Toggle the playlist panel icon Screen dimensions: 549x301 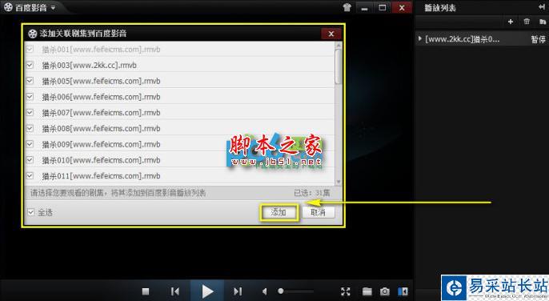pyautogui.click(x=403, y=291)
